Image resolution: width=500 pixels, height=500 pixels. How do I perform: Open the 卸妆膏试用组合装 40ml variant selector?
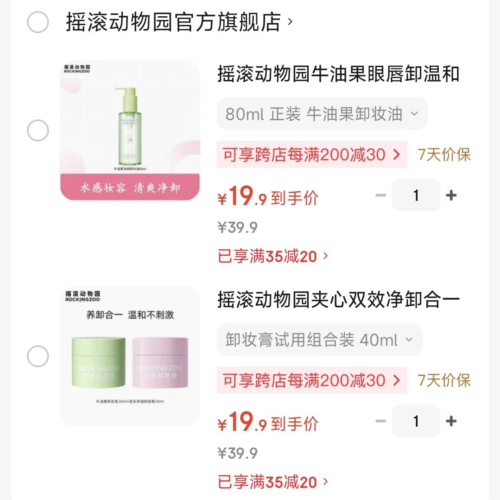point(318,340)
